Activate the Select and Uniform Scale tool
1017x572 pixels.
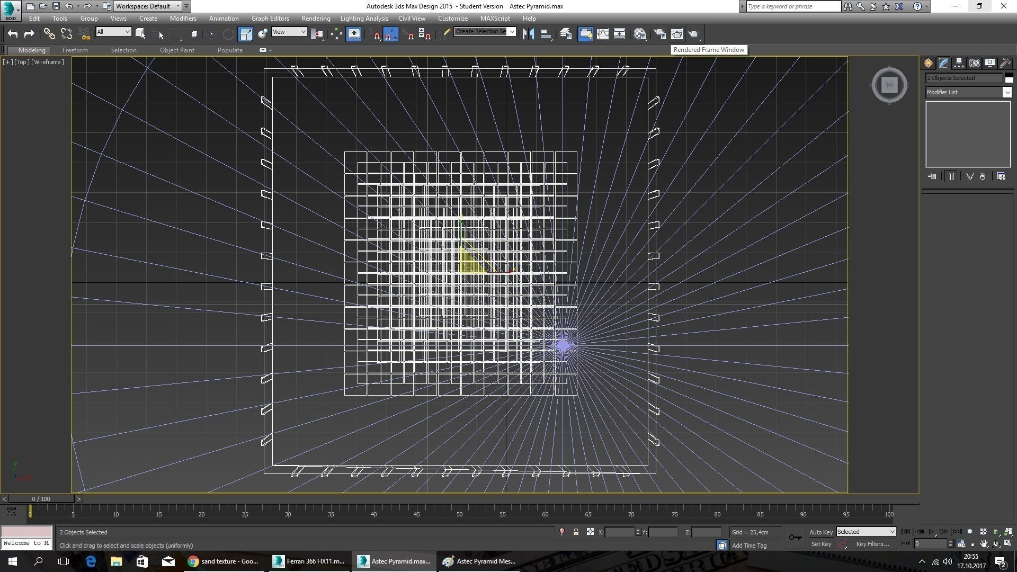tap(246, 34)
